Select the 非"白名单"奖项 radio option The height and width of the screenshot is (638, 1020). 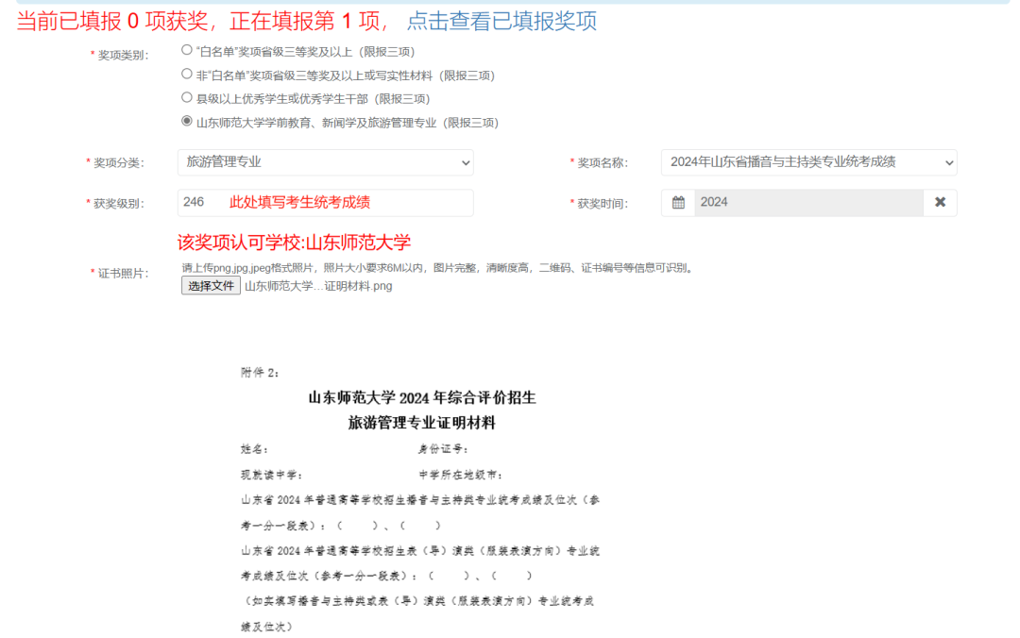click(187, 75)
